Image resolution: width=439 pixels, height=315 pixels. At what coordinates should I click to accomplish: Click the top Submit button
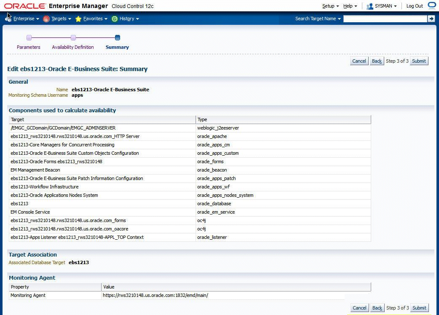(419, 61)
